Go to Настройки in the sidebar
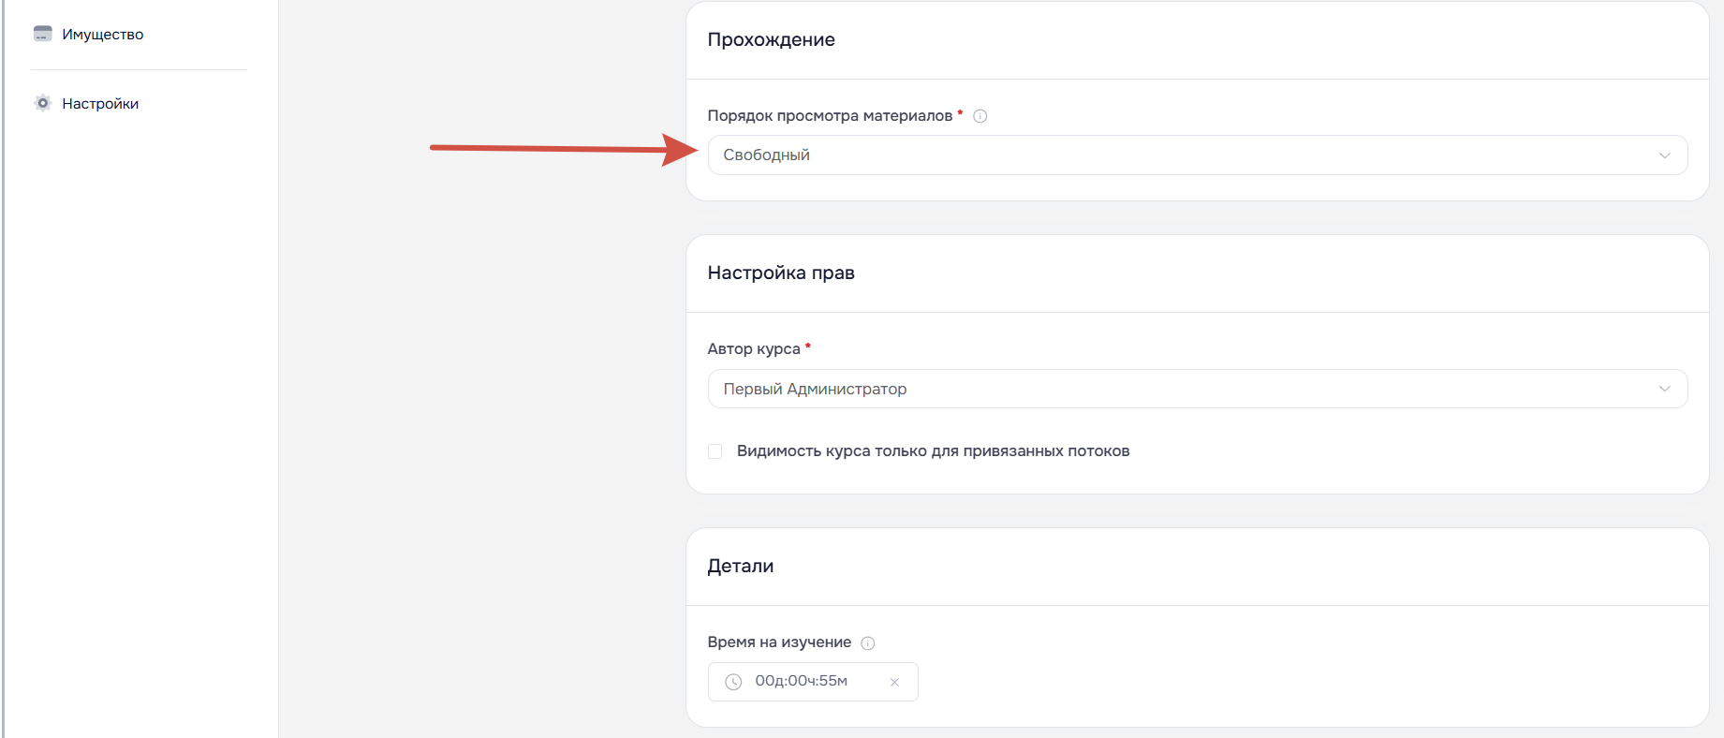 point(100,104)
